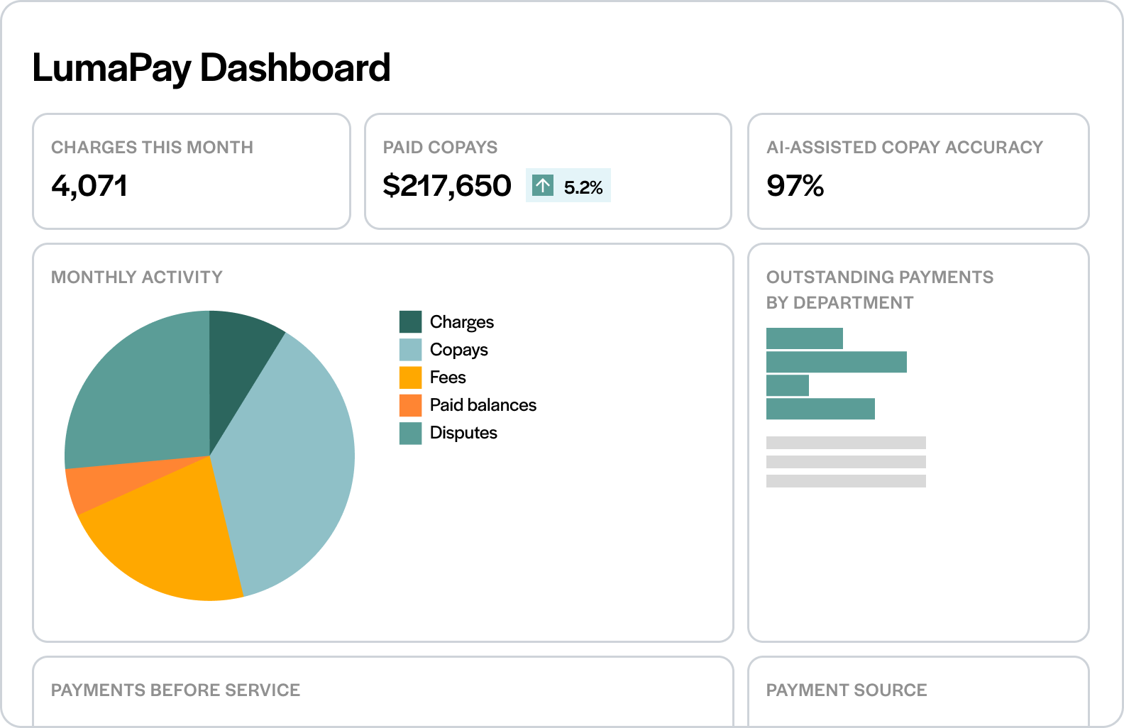Image resolution: width=1124 pixels, height=728 pixels.
Task: Select the Charges legend color swatch
Action: point(410,322)
